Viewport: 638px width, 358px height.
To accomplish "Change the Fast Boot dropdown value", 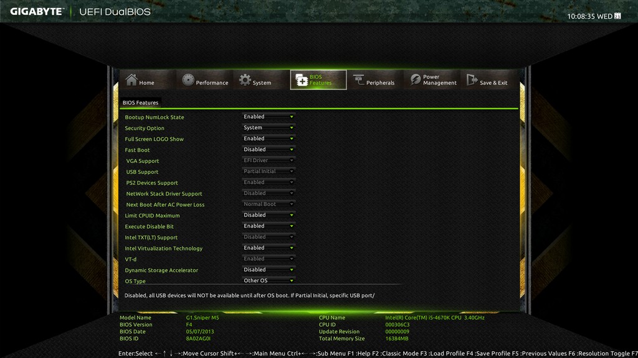I will click(269, 149).
